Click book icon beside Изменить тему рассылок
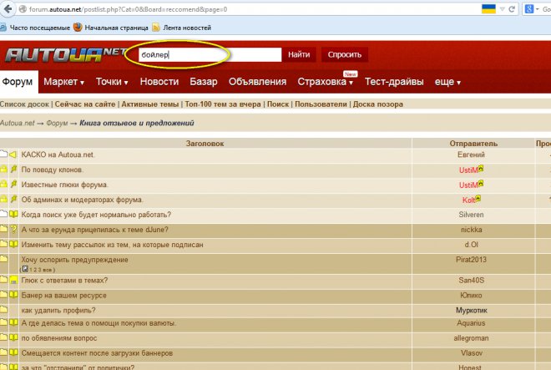551x370 pixels. coord(13,245)
